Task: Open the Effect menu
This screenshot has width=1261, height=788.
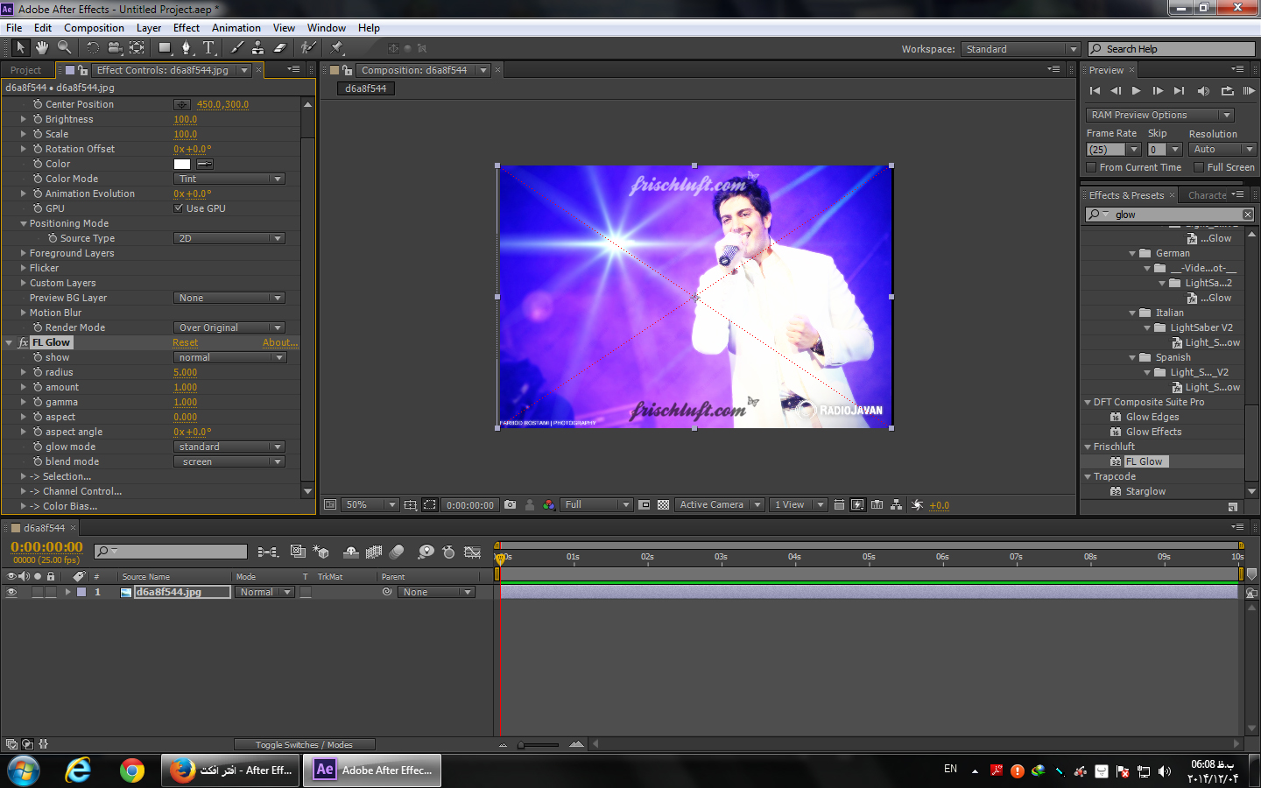Action: point(187,28)
